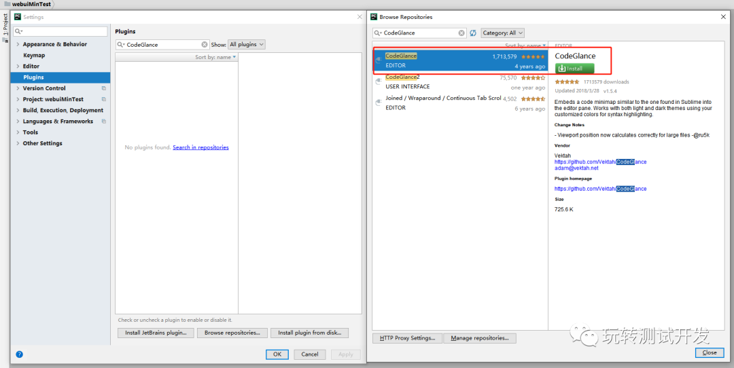Expand the Tools settings node
Image resolution: width=734 pixels, height=368 pixels.
click(x=18, y=132)
